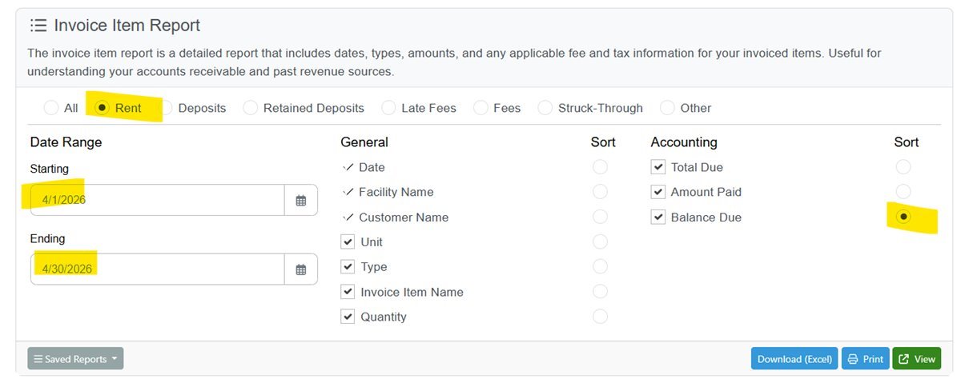Uncheck the Quantity column checkbox

click(x=348, y=317)
